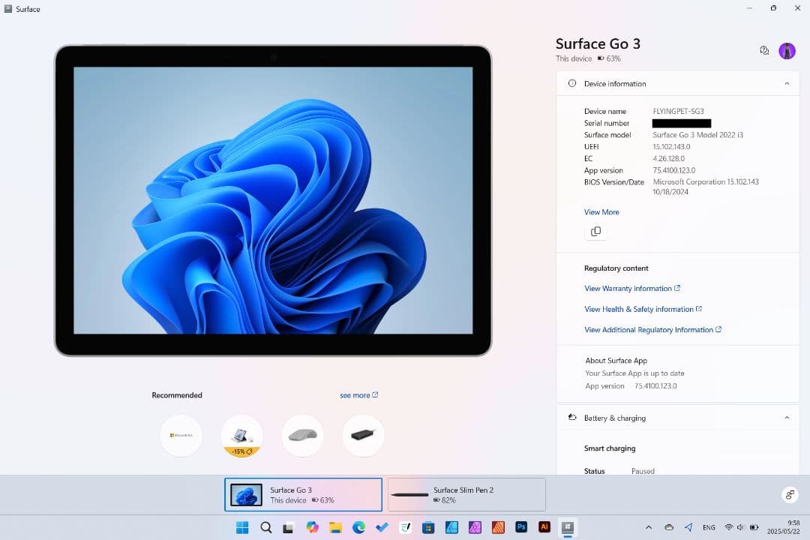Open the Windows Start menu

point(241,527)
